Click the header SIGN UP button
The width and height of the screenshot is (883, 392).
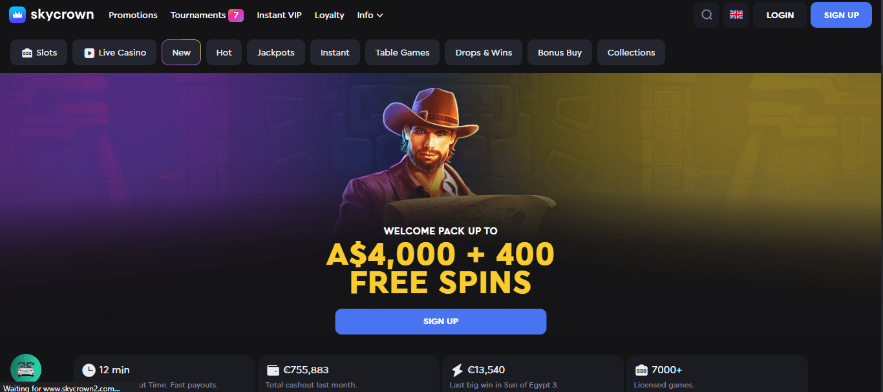click(842, 15)
